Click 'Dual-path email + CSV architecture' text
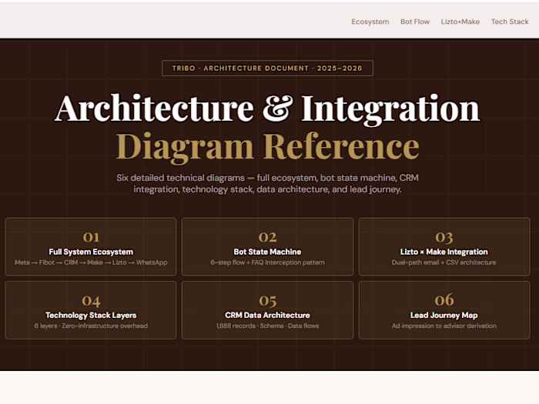Viewport: 539px width, 404px height. click(444, 262)
